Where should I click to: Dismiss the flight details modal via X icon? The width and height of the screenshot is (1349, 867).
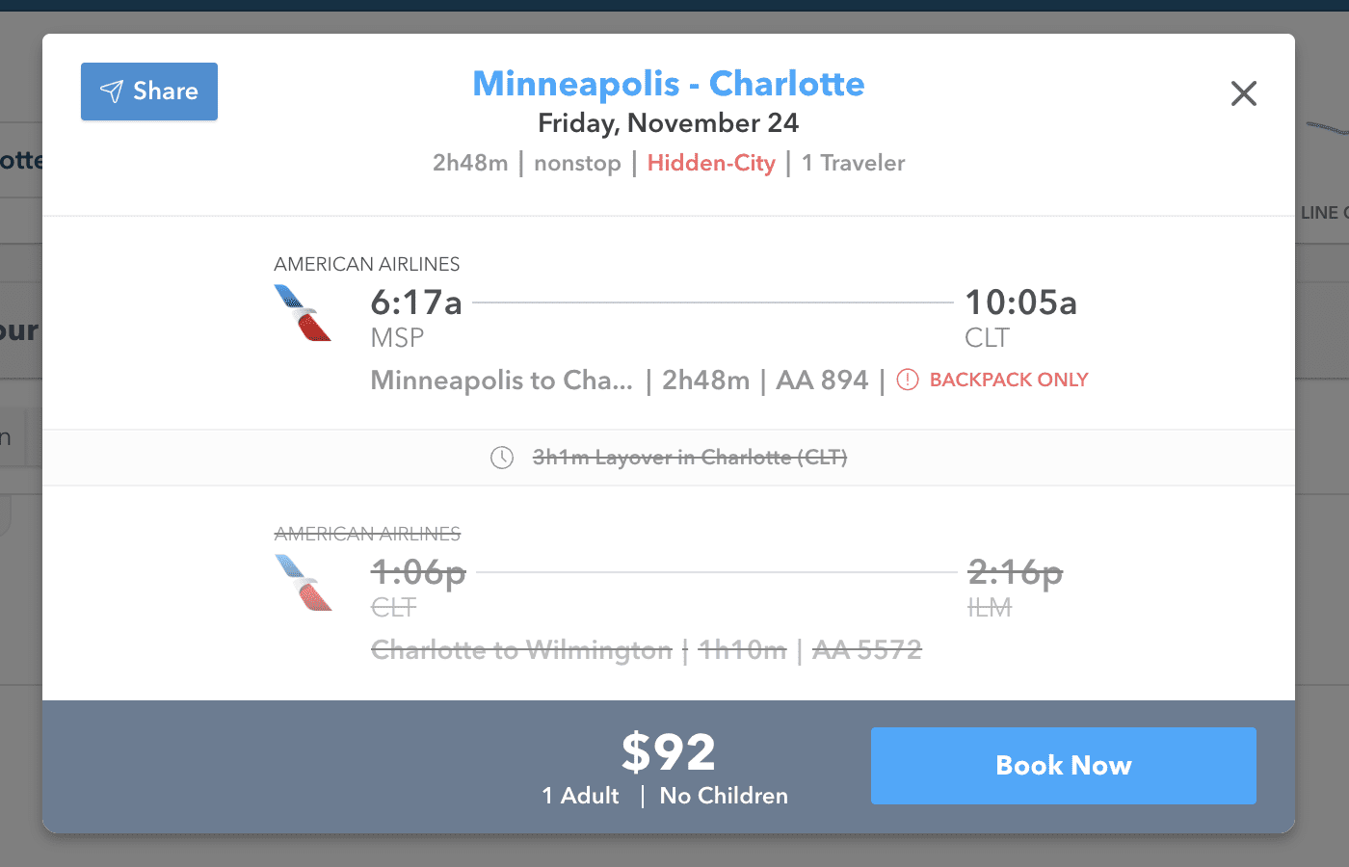(x=1243, y=92)
